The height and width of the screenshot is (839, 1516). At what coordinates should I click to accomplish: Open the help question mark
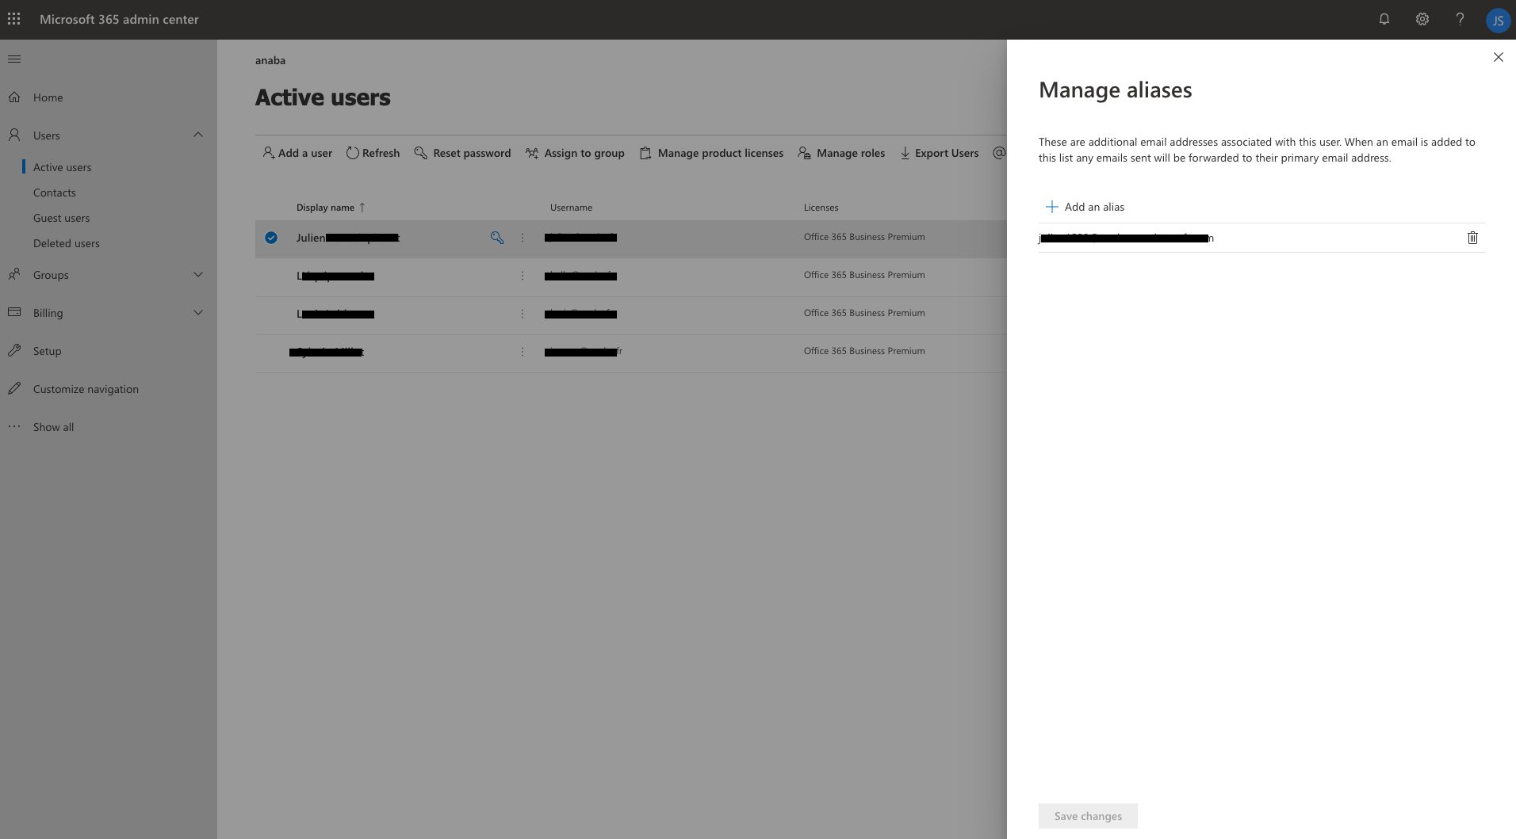tap(1460, 19)
